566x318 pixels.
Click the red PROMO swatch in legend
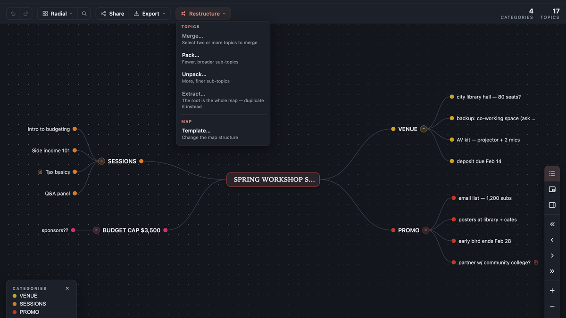point(15,312)
